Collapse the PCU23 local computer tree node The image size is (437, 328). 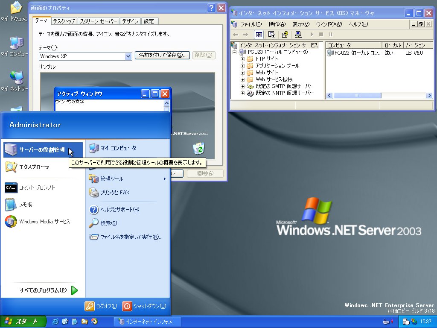[235, 52]
